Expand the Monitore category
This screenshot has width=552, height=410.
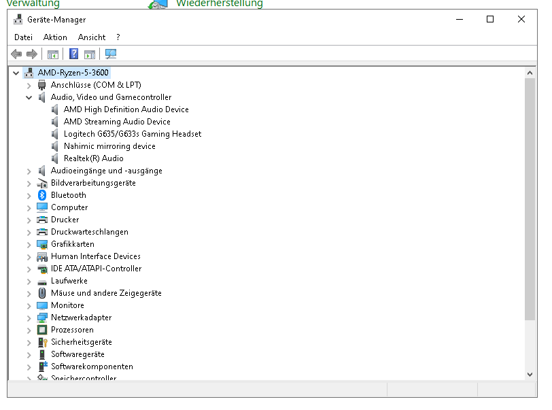(29, 306)
